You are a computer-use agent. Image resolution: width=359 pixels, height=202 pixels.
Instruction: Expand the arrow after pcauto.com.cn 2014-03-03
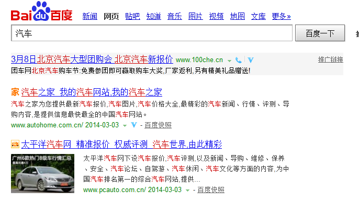(187, 191)
